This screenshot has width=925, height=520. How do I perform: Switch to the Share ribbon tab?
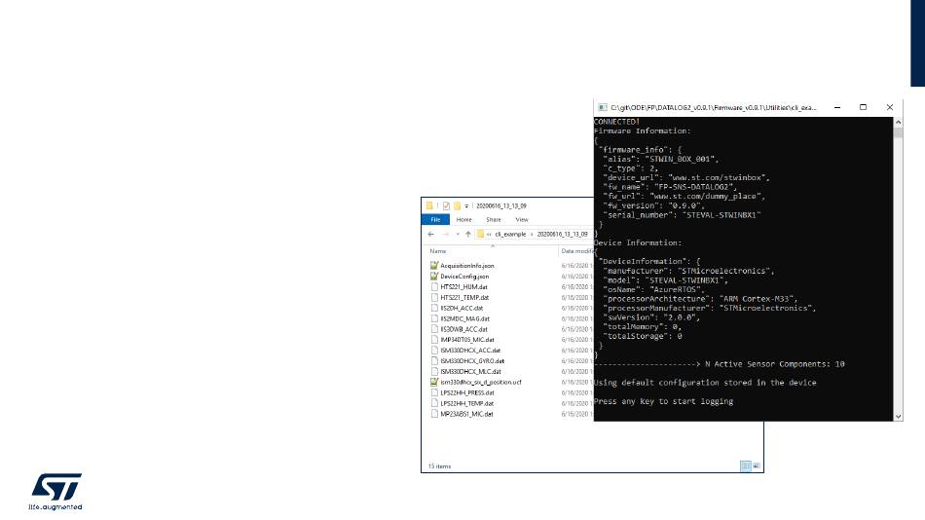[x=493, y=220]
